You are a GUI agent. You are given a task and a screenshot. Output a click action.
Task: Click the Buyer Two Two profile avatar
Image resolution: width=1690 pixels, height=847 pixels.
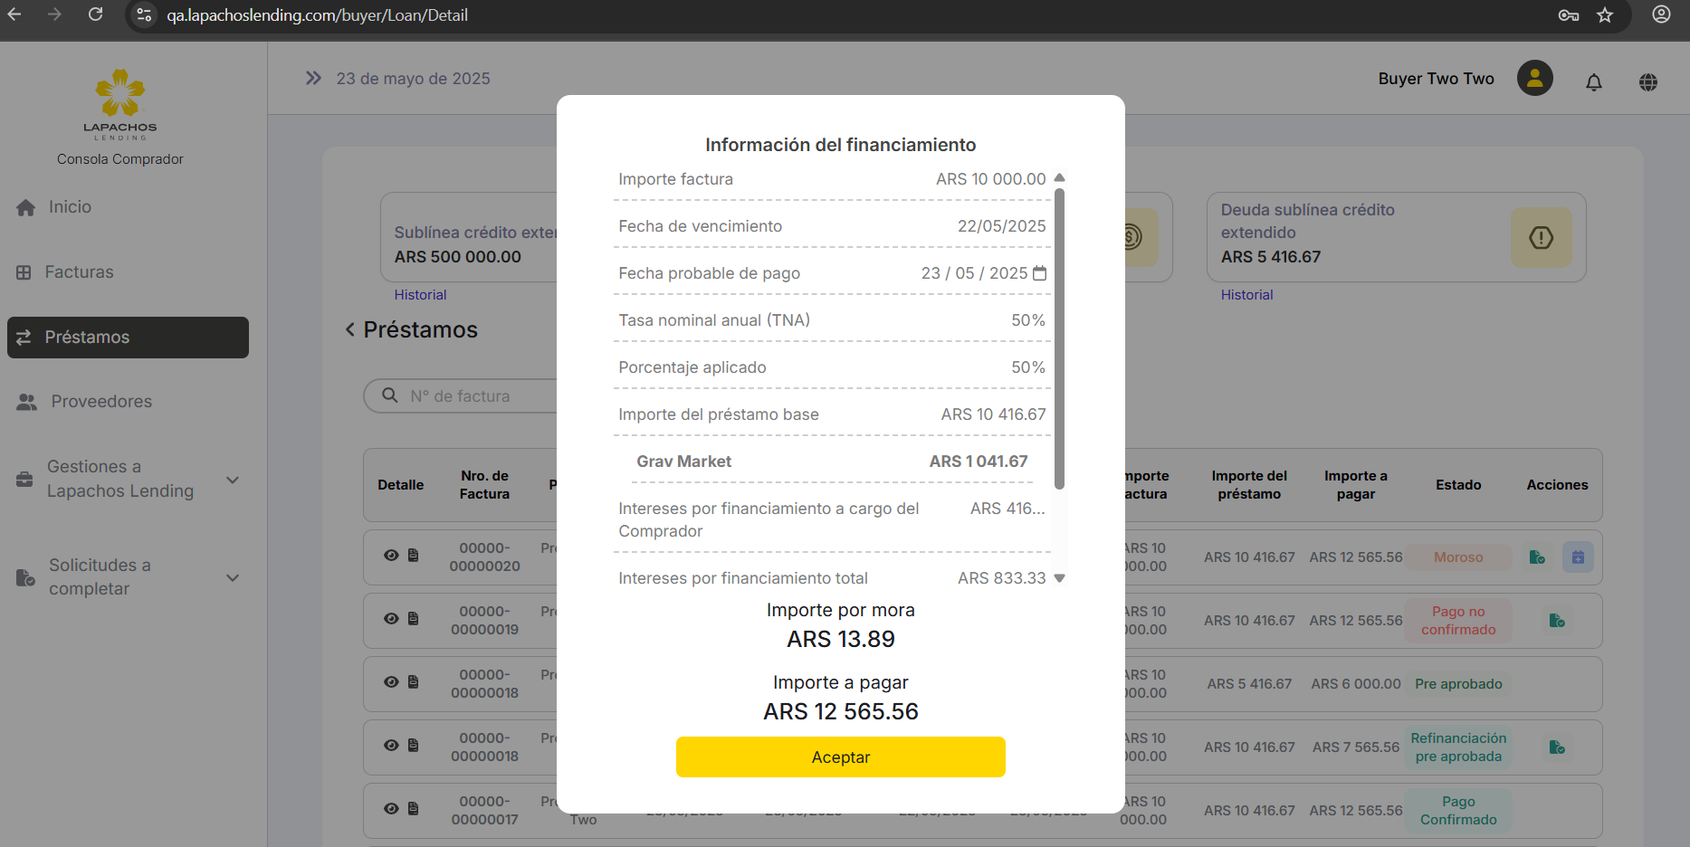(x=1534, y=79)
